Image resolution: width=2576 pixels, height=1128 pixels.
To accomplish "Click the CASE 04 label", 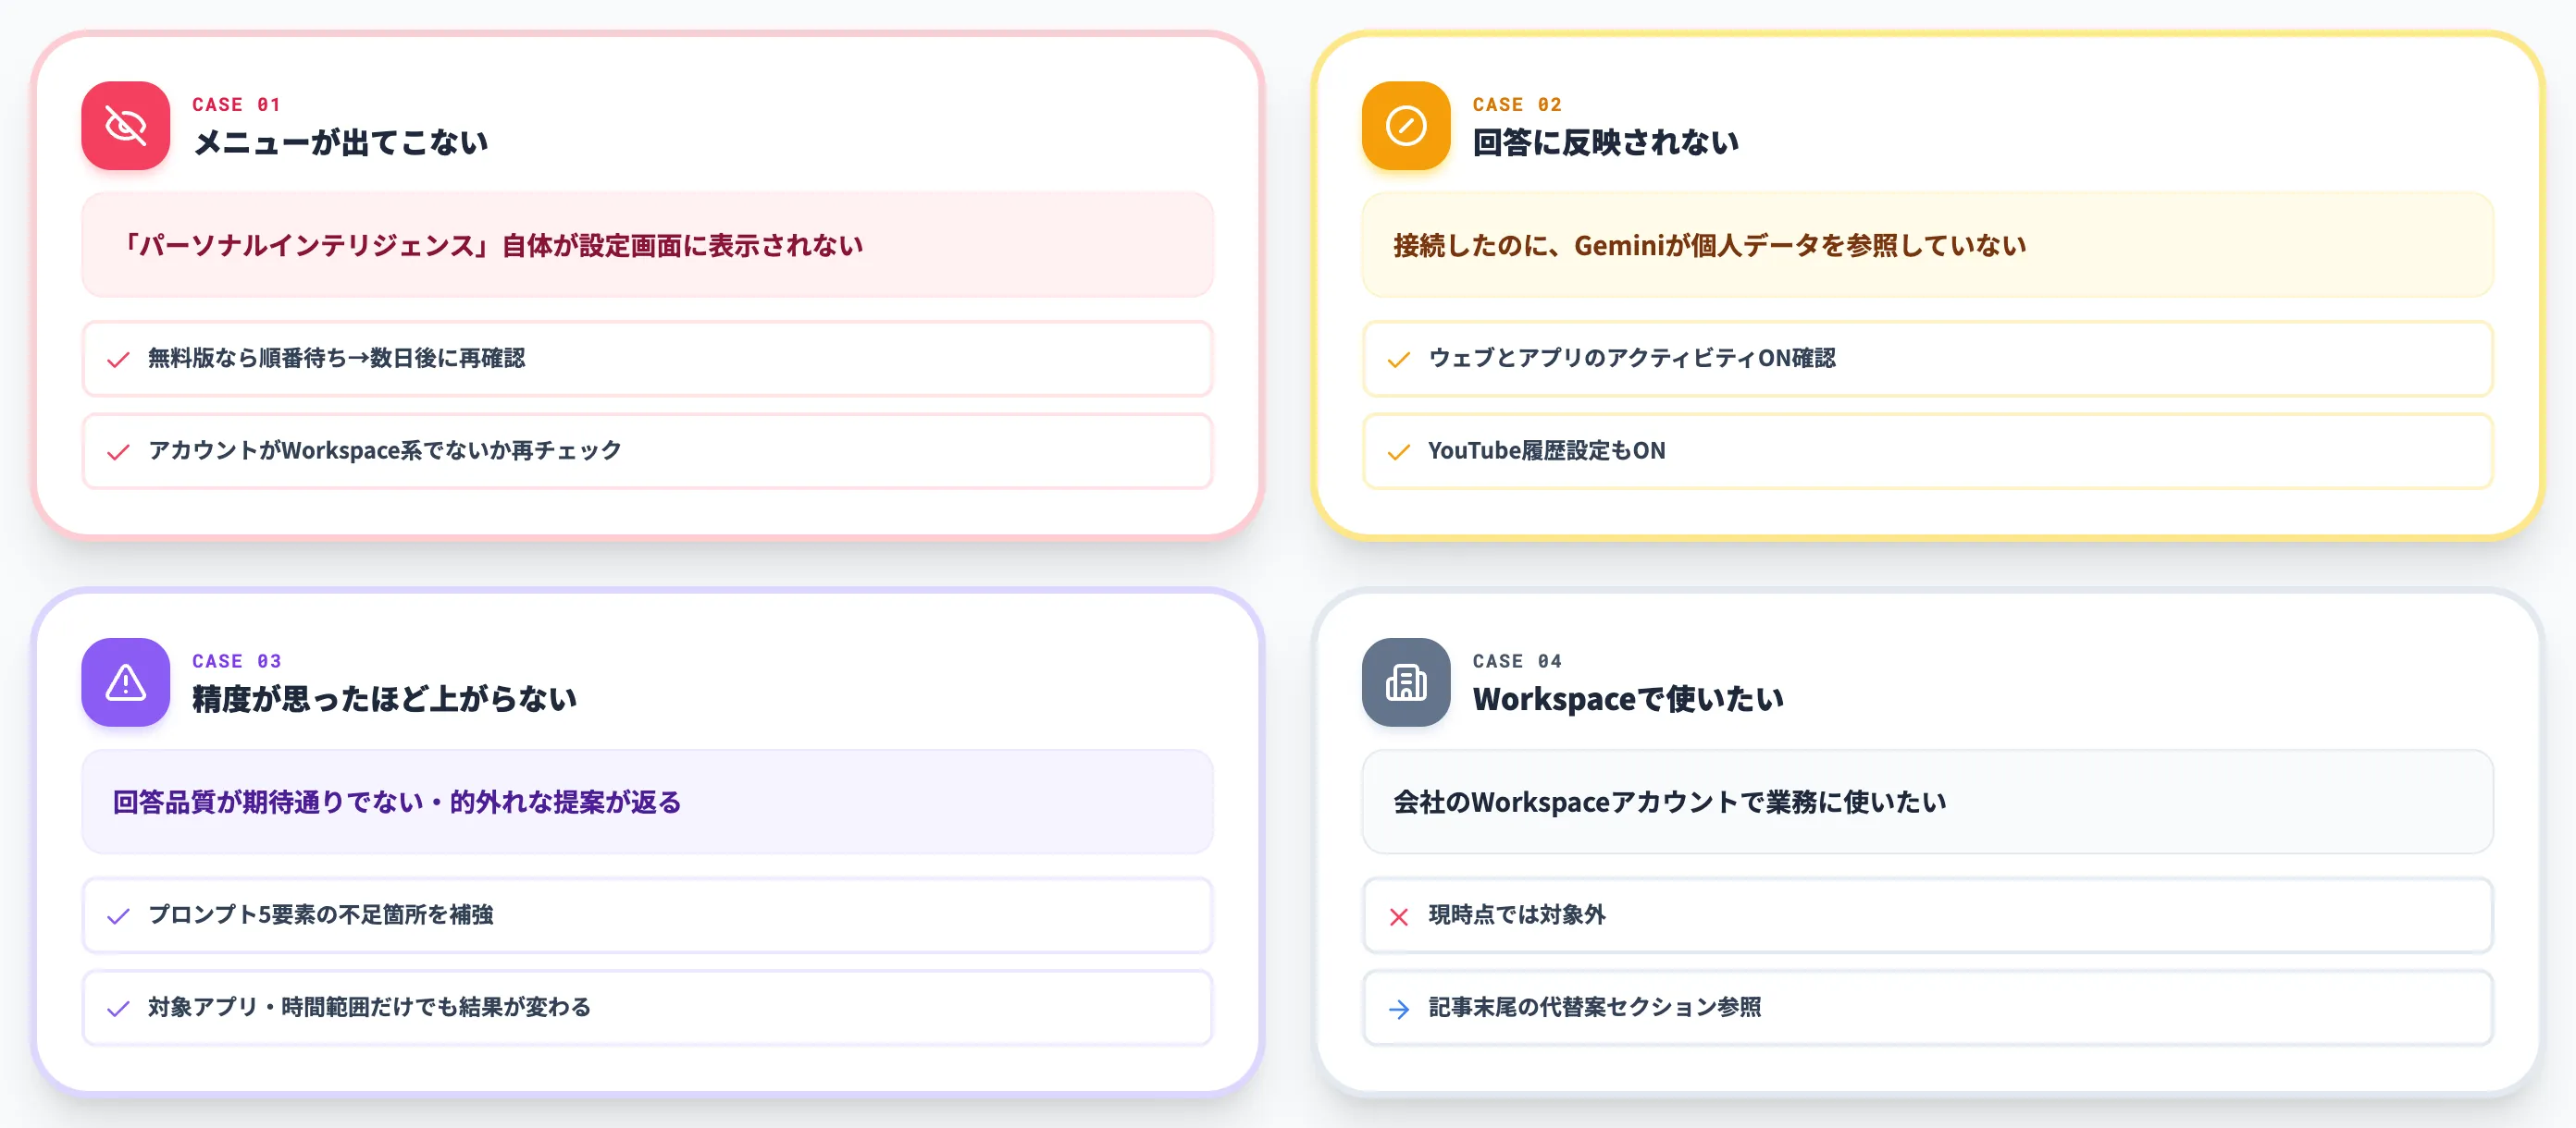I will tap(1517, 661).
